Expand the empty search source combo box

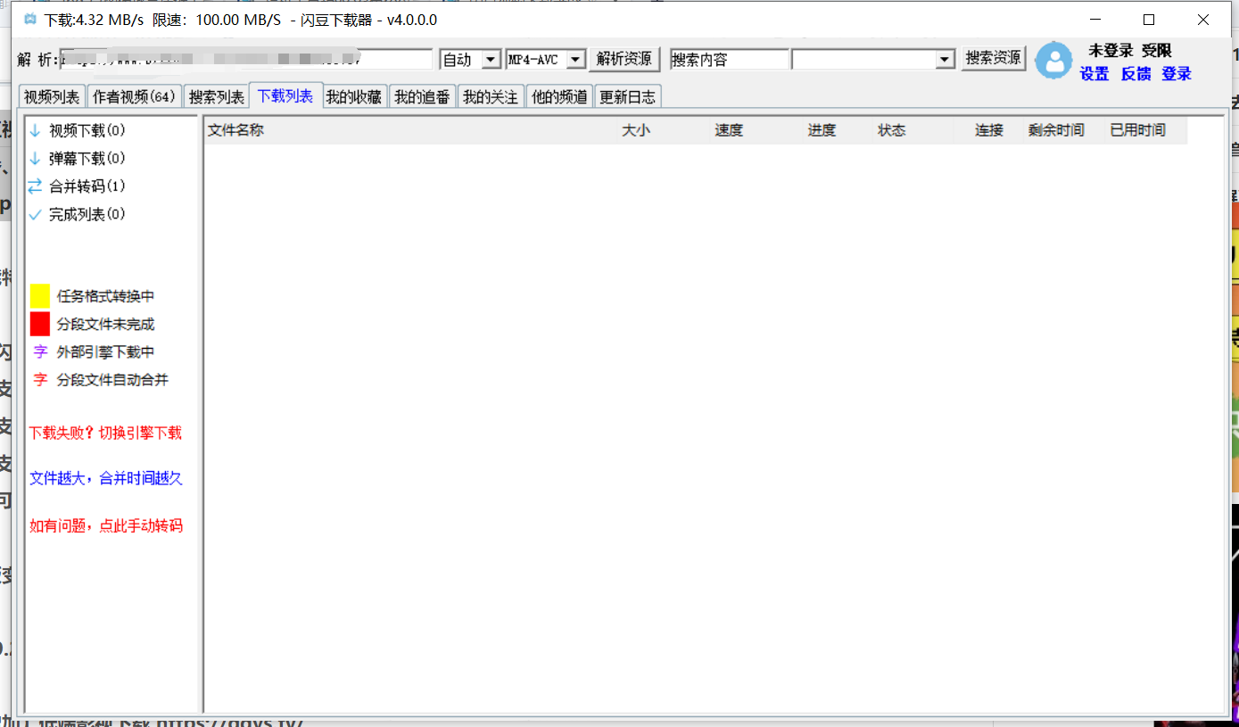(x=945, y=60)
